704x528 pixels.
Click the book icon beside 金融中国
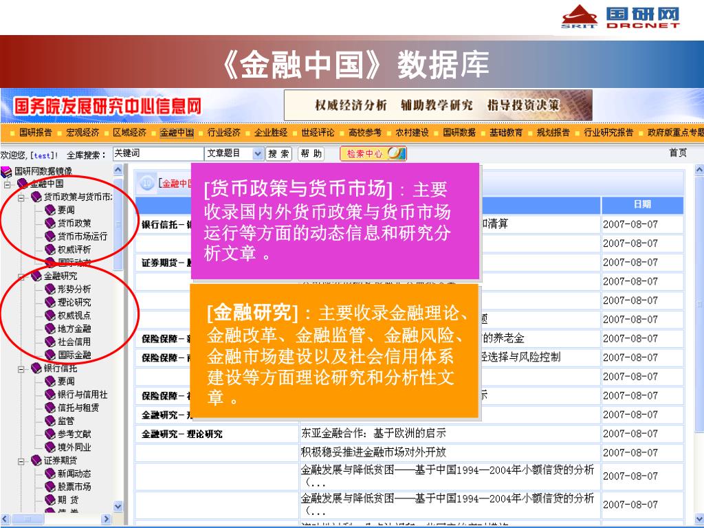click(23, 184)
